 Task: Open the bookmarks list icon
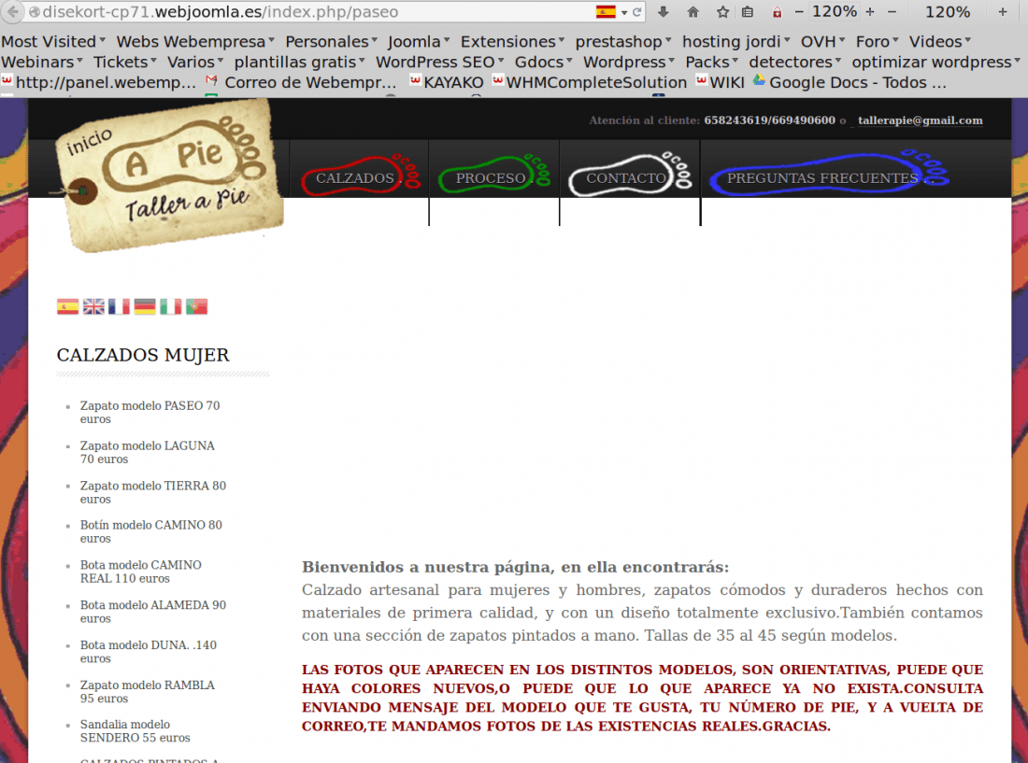pyautogui.click(x=748, y=12)
